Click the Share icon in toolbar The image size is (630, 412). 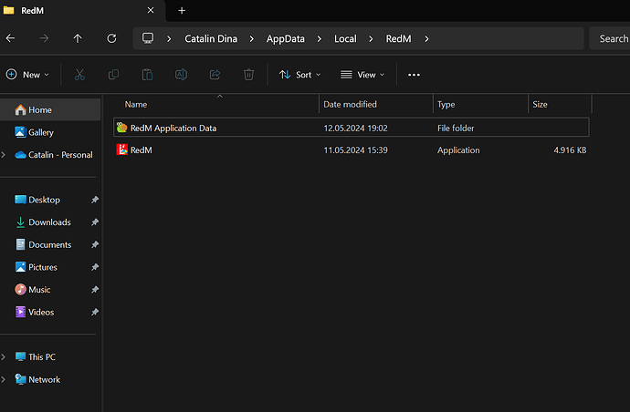[x=215, y=75]
